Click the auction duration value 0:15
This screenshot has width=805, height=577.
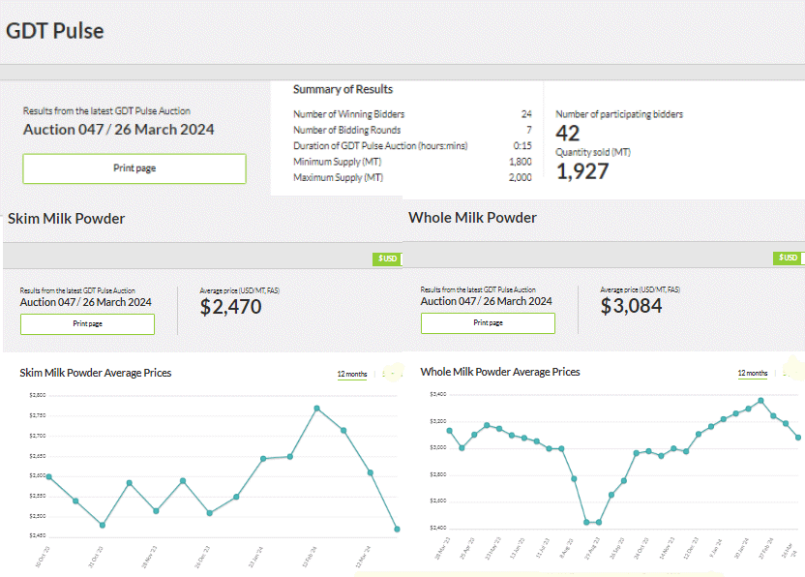(x=522, y=146)
